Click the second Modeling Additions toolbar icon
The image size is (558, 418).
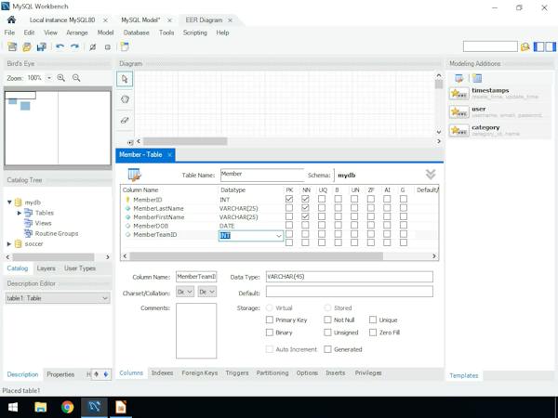point(477,78)
